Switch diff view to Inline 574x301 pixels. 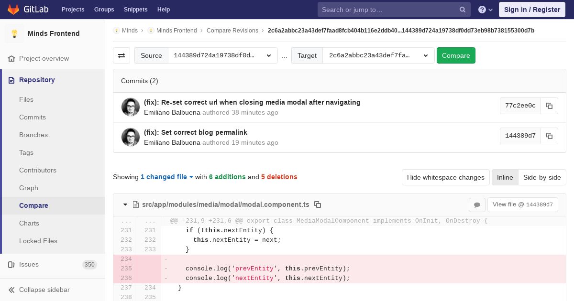coord(505,177)
